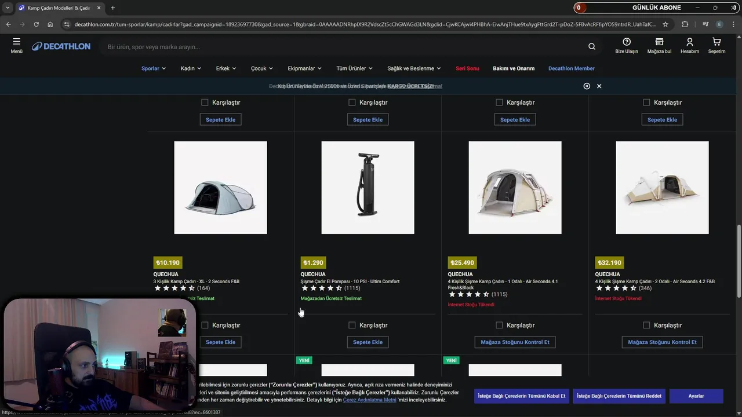Click browser profile avatar

[719, 24]
